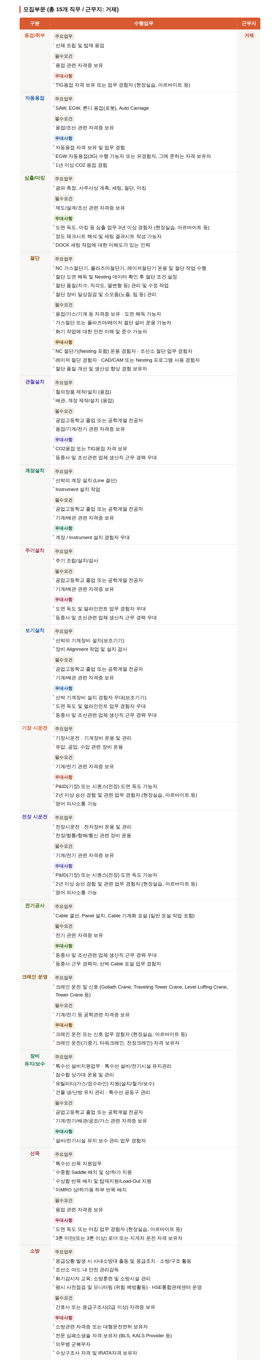
Task: Select the 자동용접 category label
Action: [34, 98]
